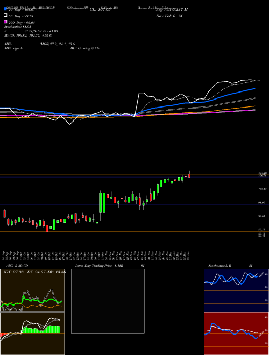Click the '(MGR) 27.9, 24.1, 13.6' values
Image resolution: width=269 pixels, height=355 pixels.
57,44
